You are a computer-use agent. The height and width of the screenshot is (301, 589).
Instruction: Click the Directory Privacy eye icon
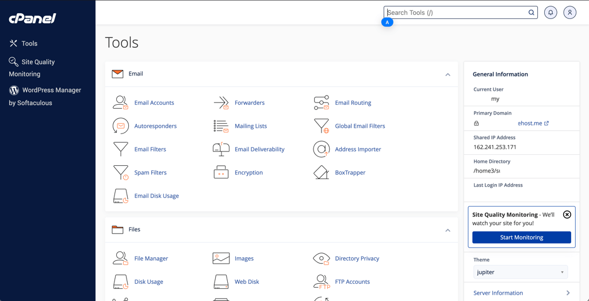321,258
